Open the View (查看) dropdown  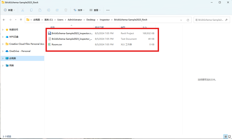click(x=95, y=10)
